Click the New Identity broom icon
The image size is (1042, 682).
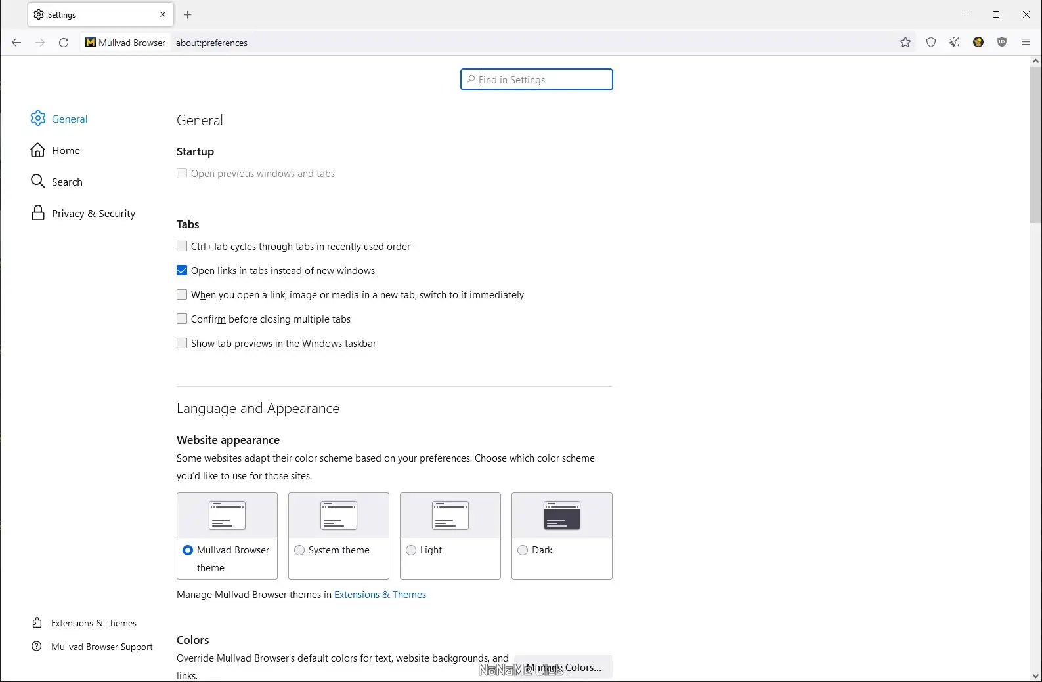[955, 43]
